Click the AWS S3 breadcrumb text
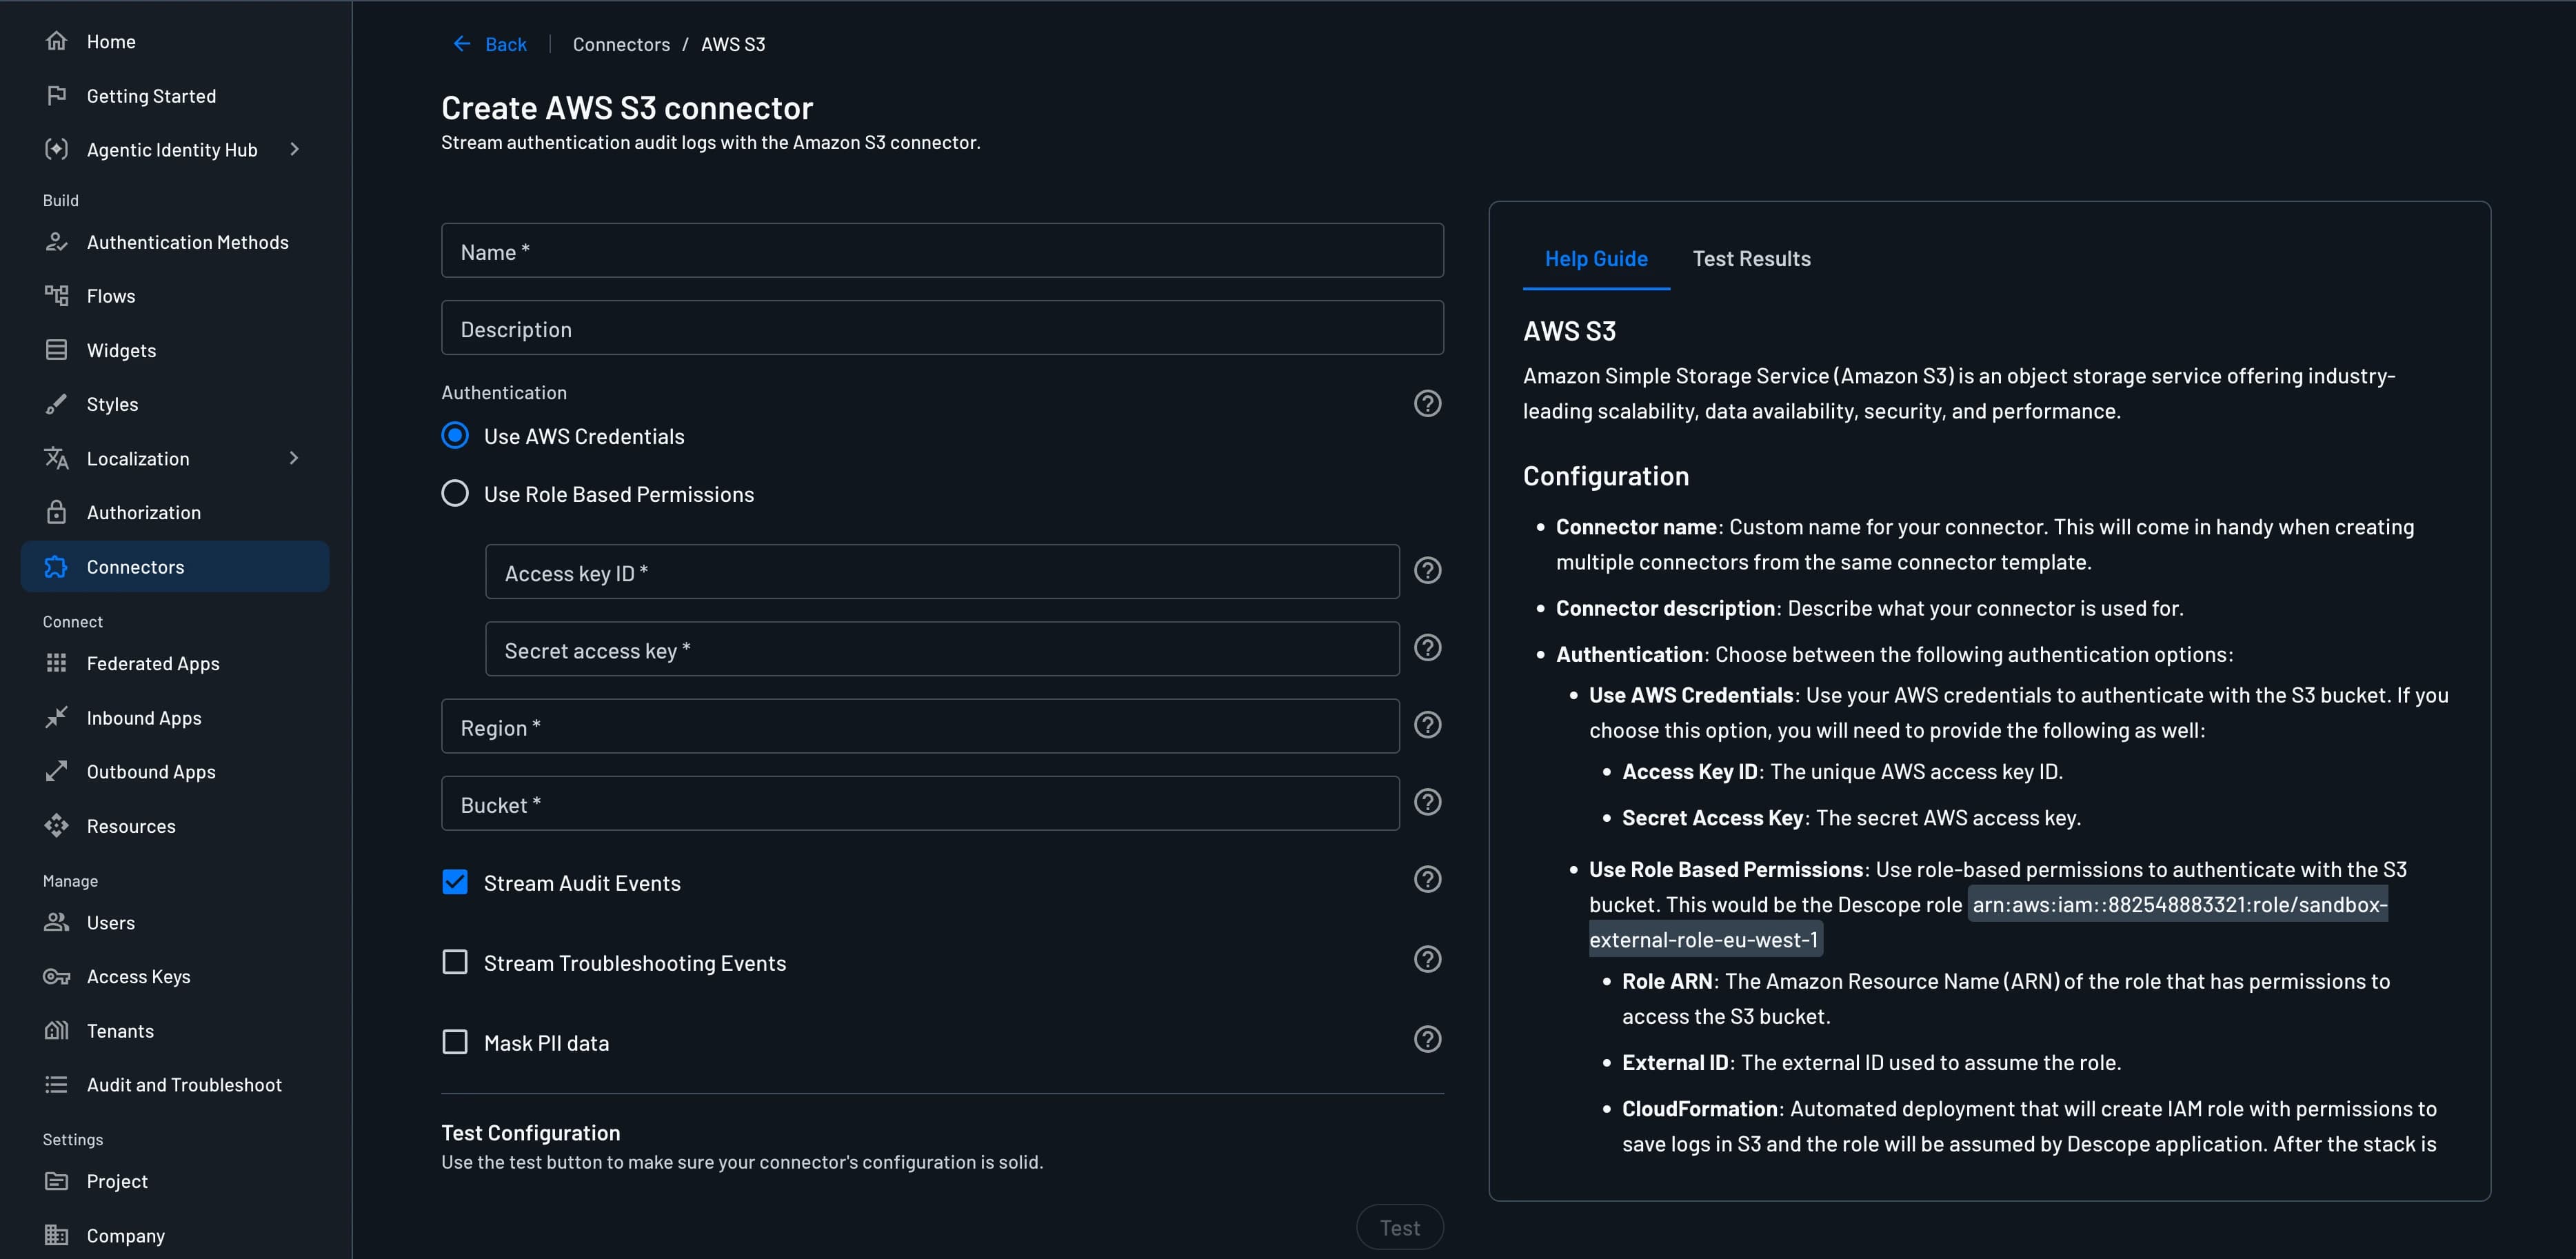The image size is (2576, 1259). [x=732, y=44]
